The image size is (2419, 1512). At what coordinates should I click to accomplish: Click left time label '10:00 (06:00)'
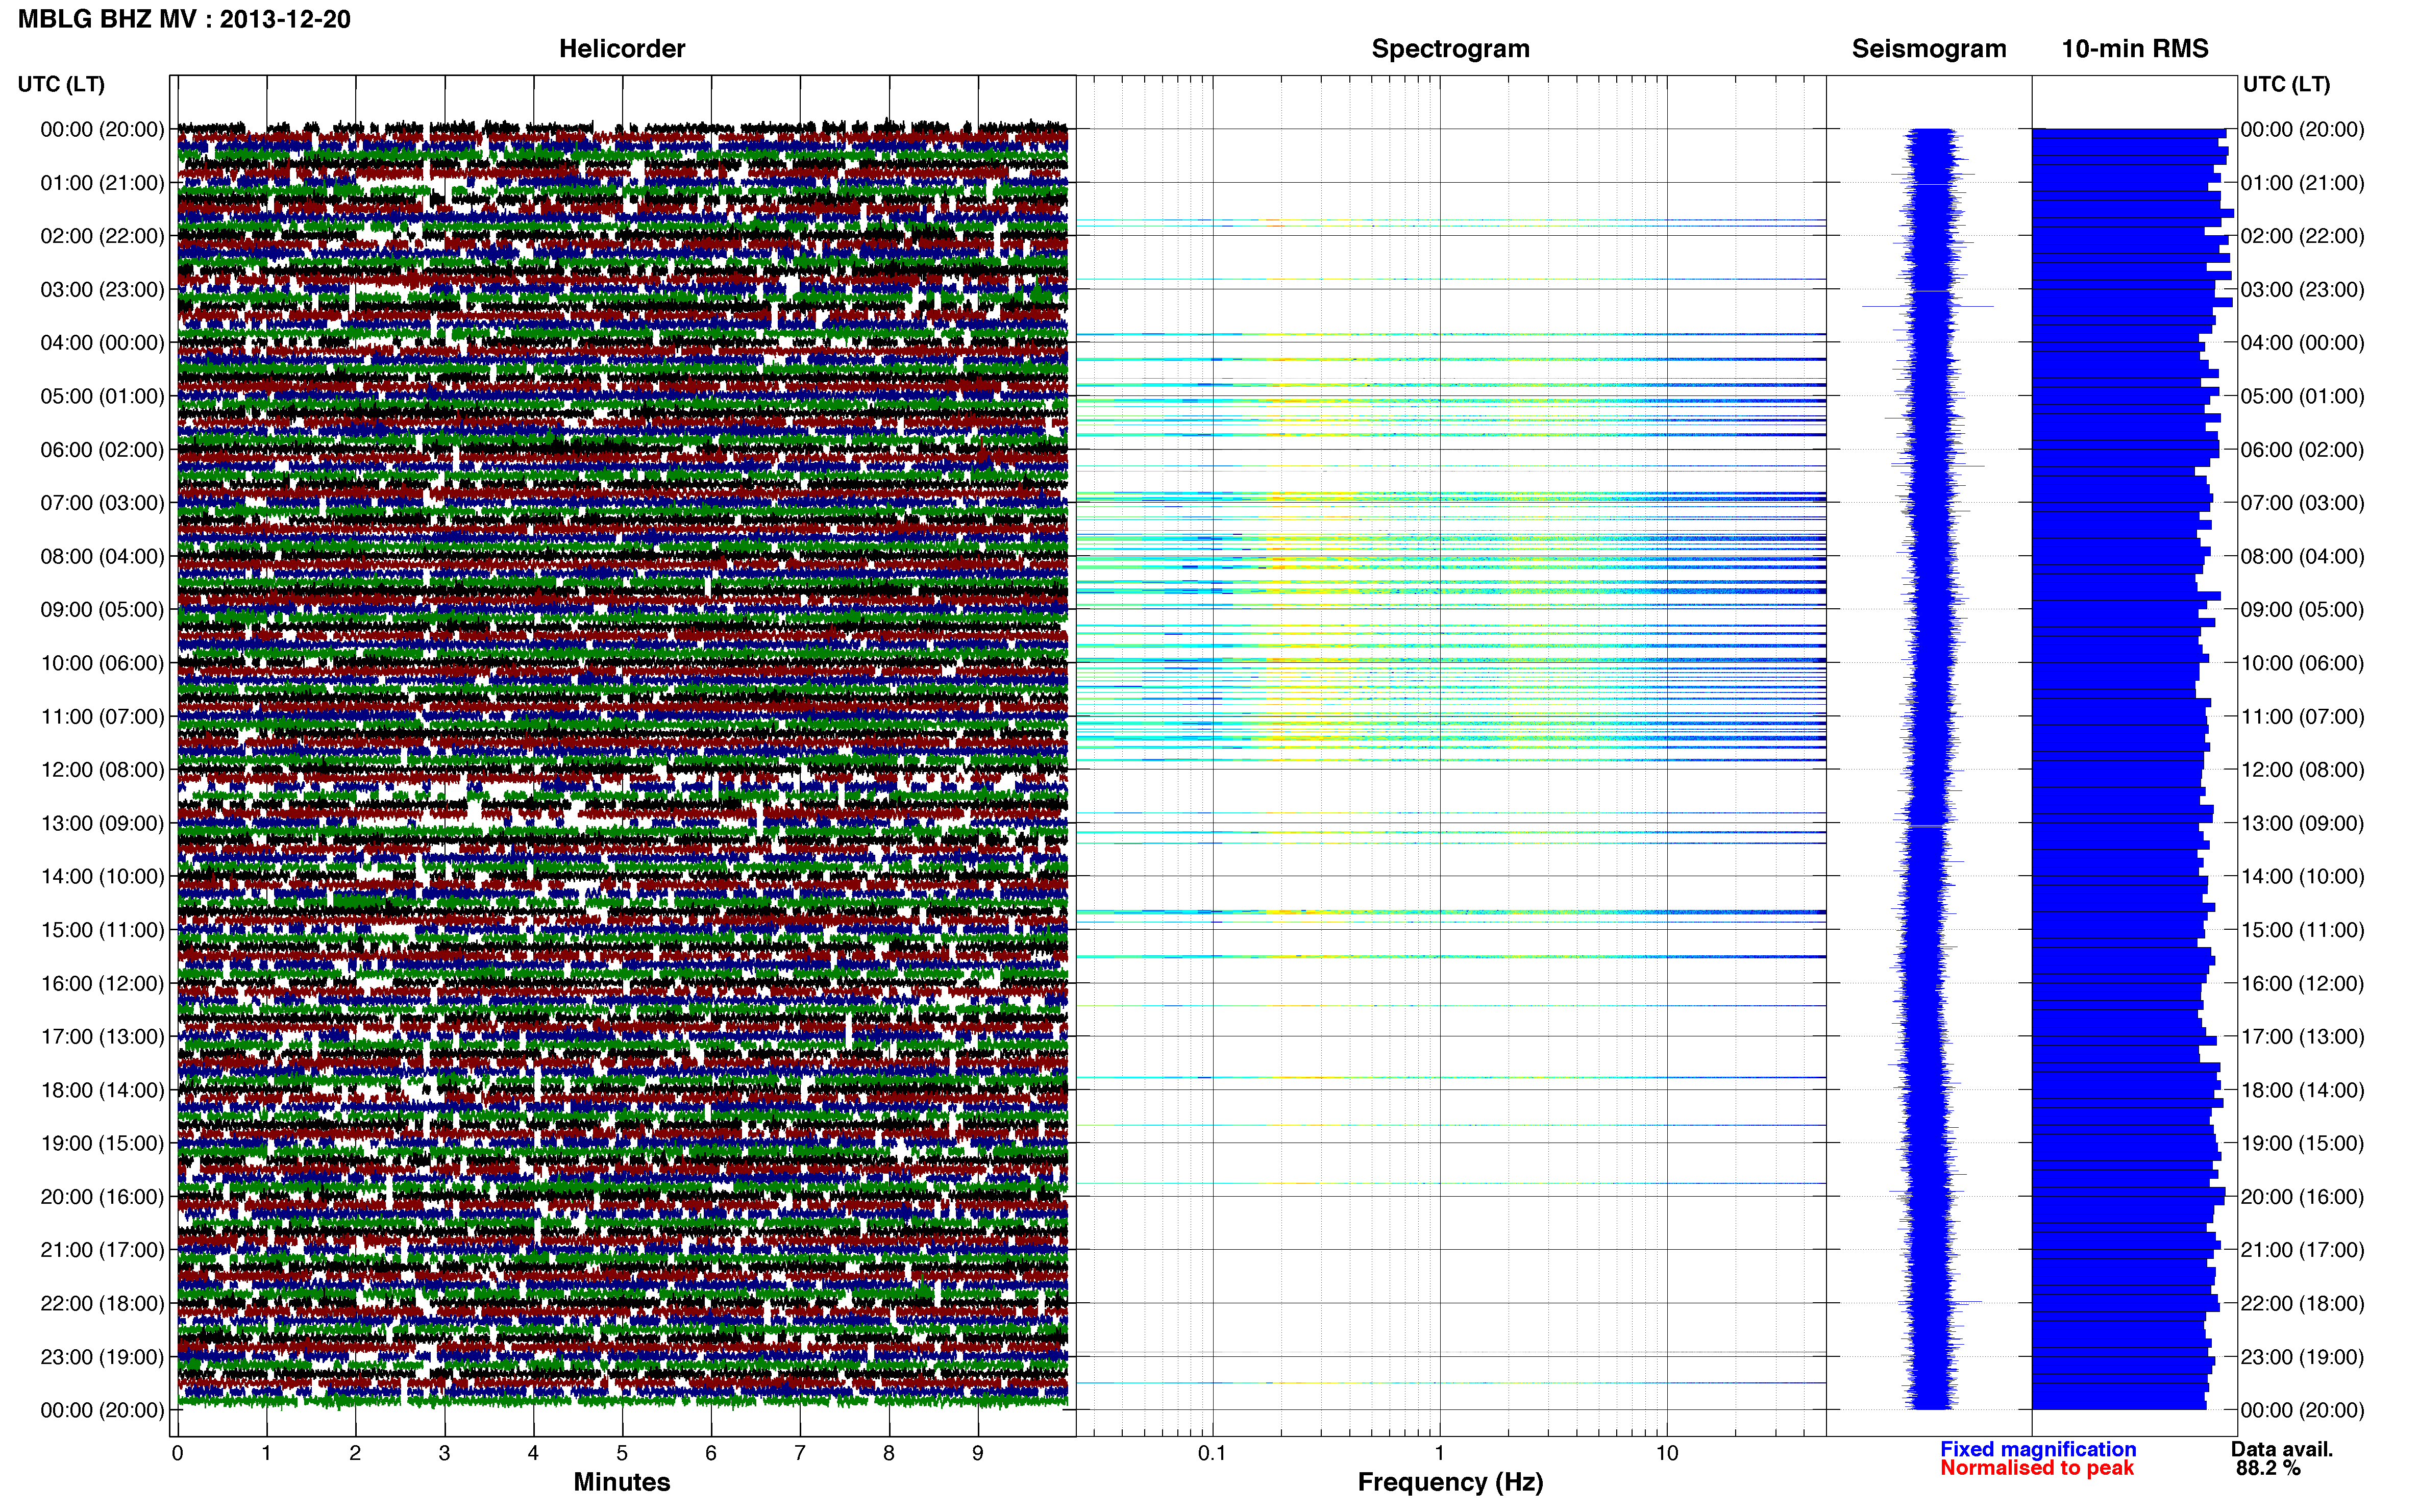[x=102, y=663]
